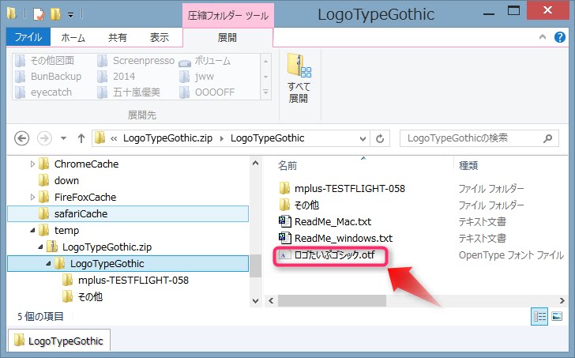Viewport: 575px width, 358px height.
Task: Click LogoTypeGothic in the address breadcrumb
Action: [267, 138]
